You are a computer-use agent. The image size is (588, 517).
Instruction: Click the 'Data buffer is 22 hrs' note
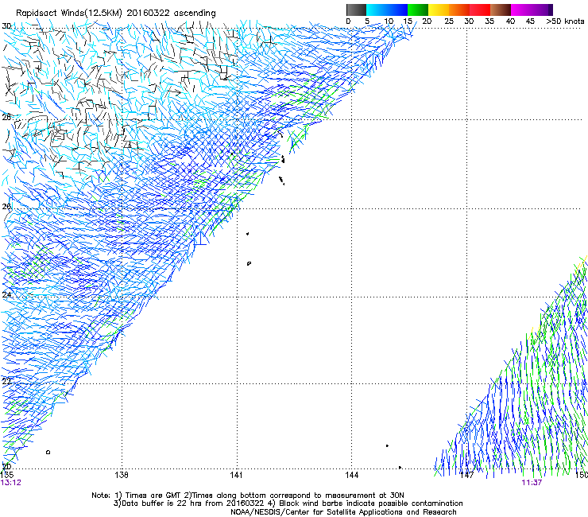point(288,503)
